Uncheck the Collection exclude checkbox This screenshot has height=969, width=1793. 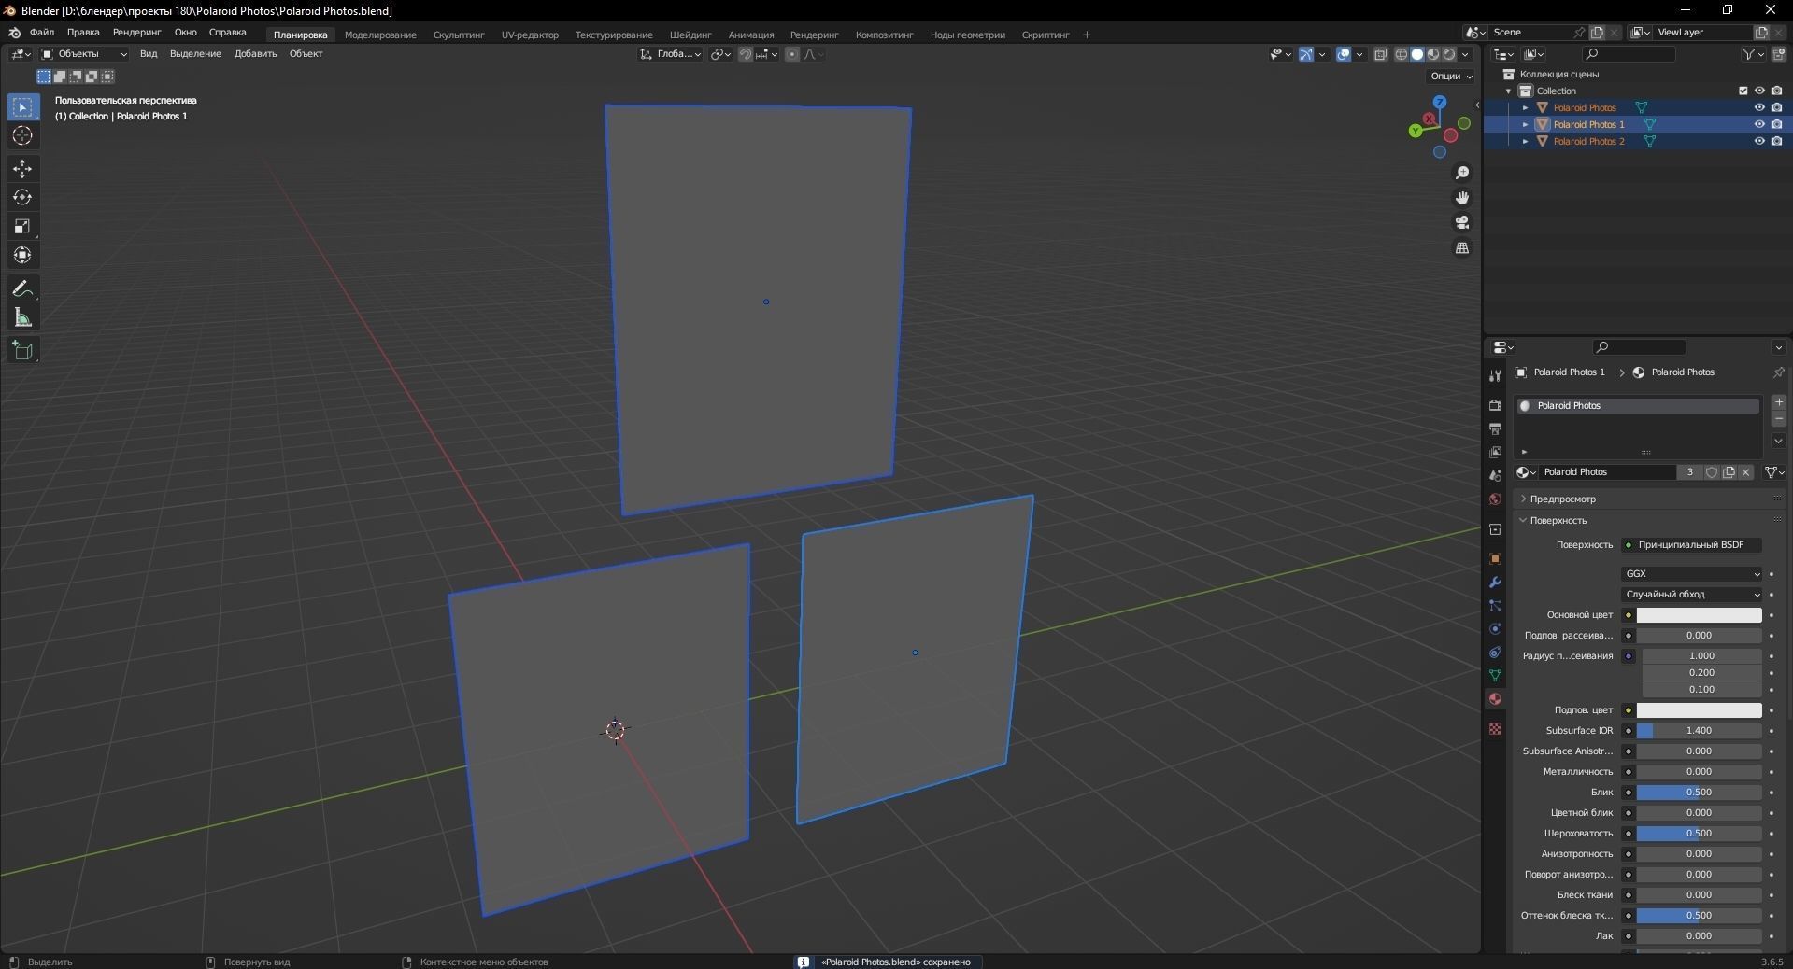click(x=1743, y=91)
